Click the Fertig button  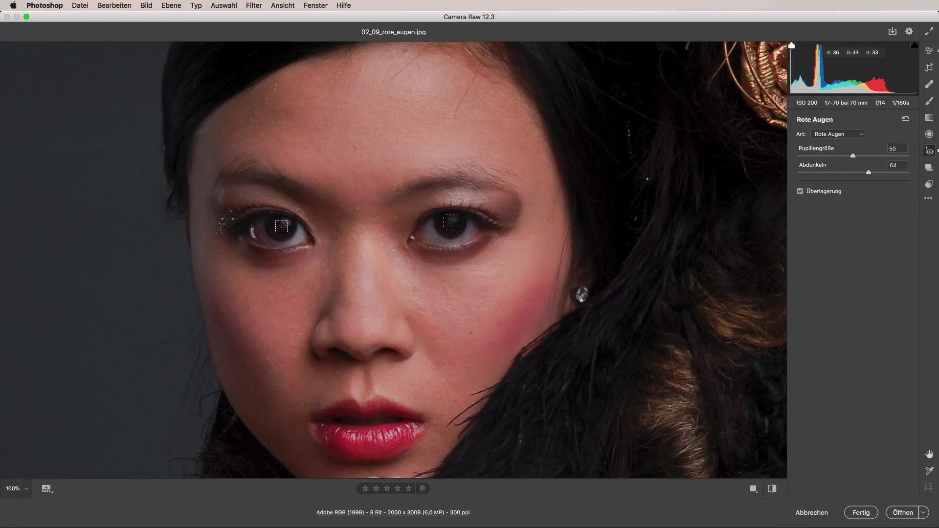click(x=861, y=512)
